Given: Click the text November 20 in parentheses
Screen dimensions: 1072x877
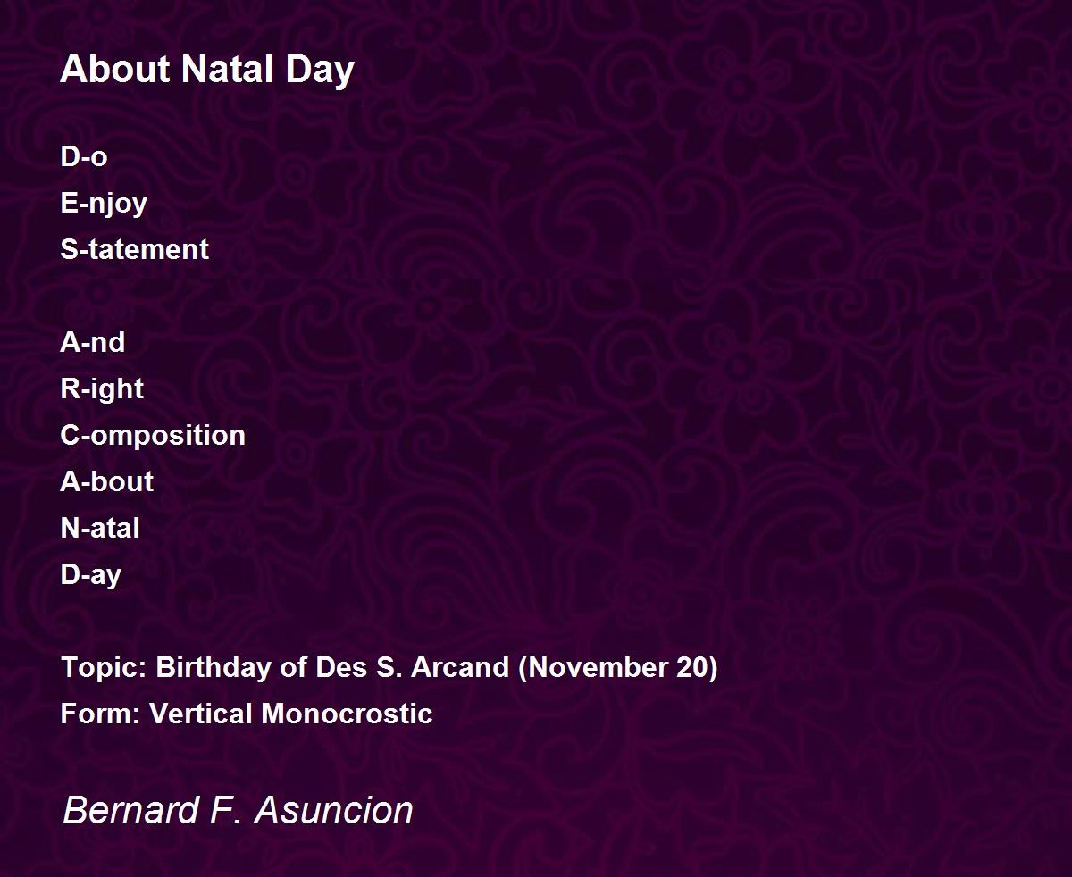Looking at the screenshot, I should click(618, 668).
